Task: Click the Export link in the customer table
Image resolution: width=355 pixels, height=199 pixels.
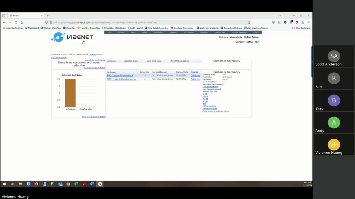Action: point(194,72)
